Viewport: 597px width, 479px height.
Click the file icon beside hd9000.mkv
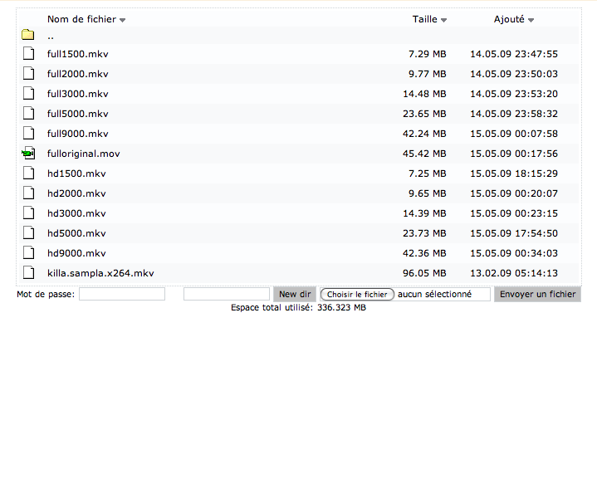[x=28, y=252]
